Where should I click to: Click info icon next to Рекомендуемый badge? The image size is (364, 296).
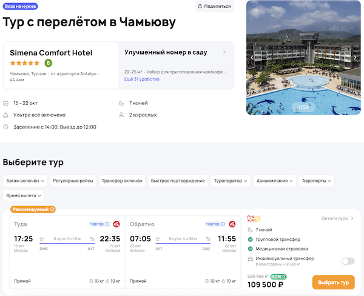53,209
